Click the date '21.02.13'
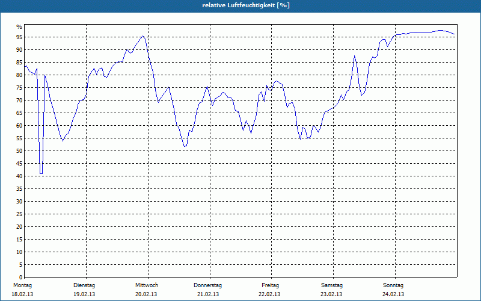 pos(208,294)
